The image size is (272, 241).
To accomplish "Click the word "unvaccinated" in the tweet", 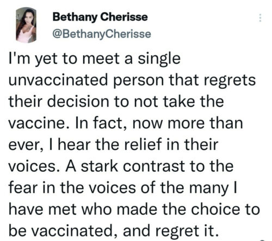I will (x=58, y=80).
